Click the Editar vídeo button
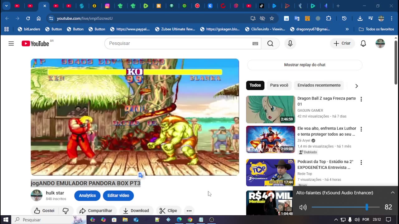 [118, 196]
